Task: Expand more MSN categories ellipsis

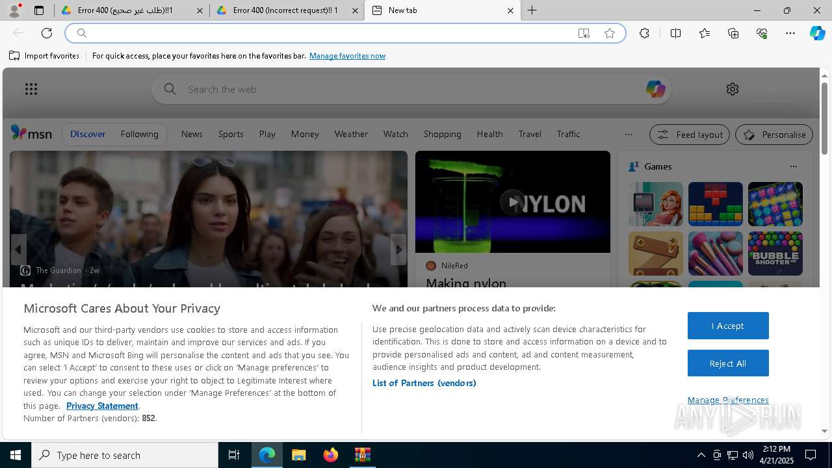Action: [628, 135]
